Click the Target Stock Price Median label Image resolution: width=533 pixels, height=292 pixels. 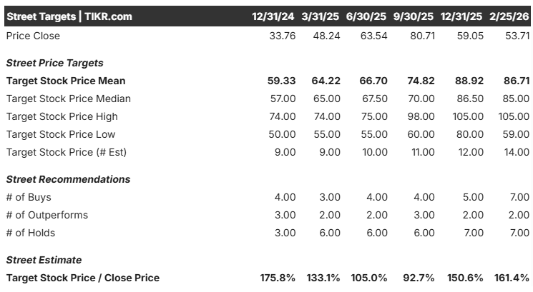(69, 99)
